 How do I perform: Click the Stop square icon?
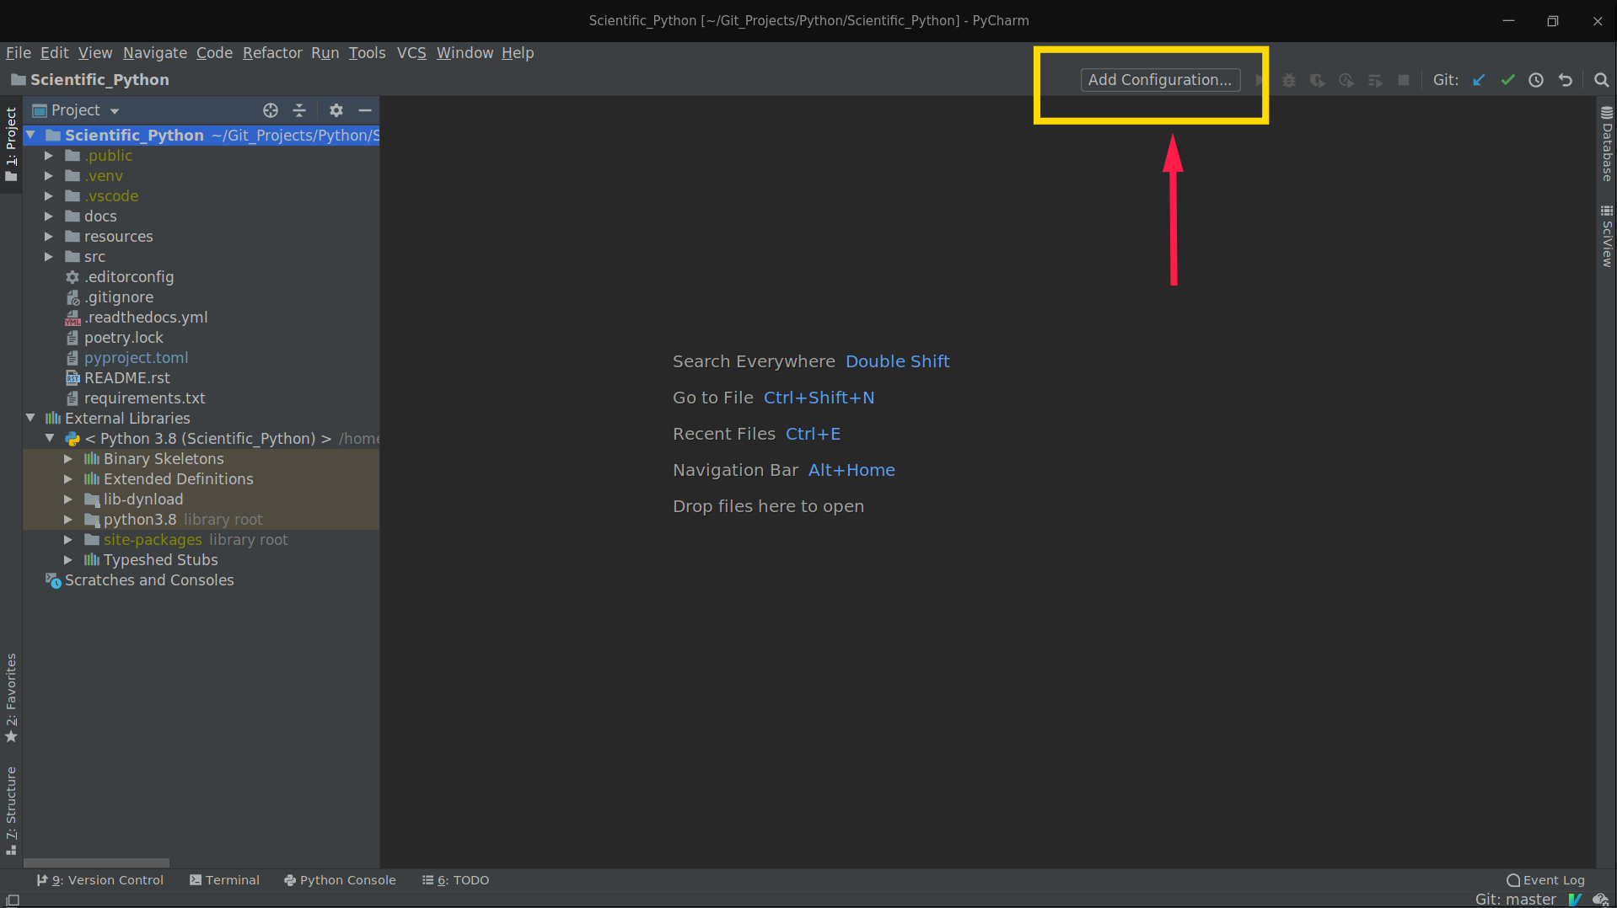(x=1404, y=80)
